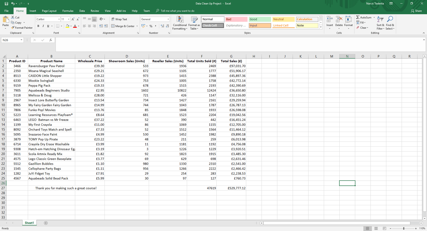This screenshot has width=427, height=231.
Task: Click the Insert Function fx icon
Action: pyautogui.click(x=51, y=40)
